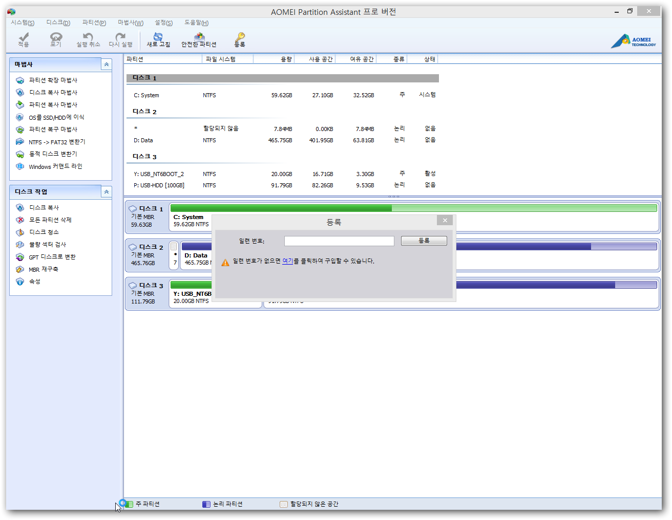672x520 pixels.
Task: Close the 등록 registration dialog
Action: (445, 220)
